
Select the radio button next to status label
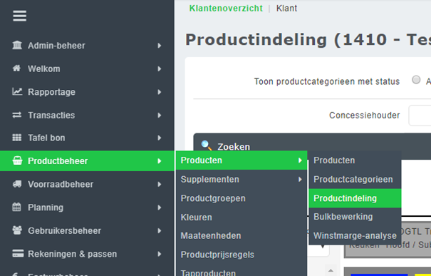(416, 80)
